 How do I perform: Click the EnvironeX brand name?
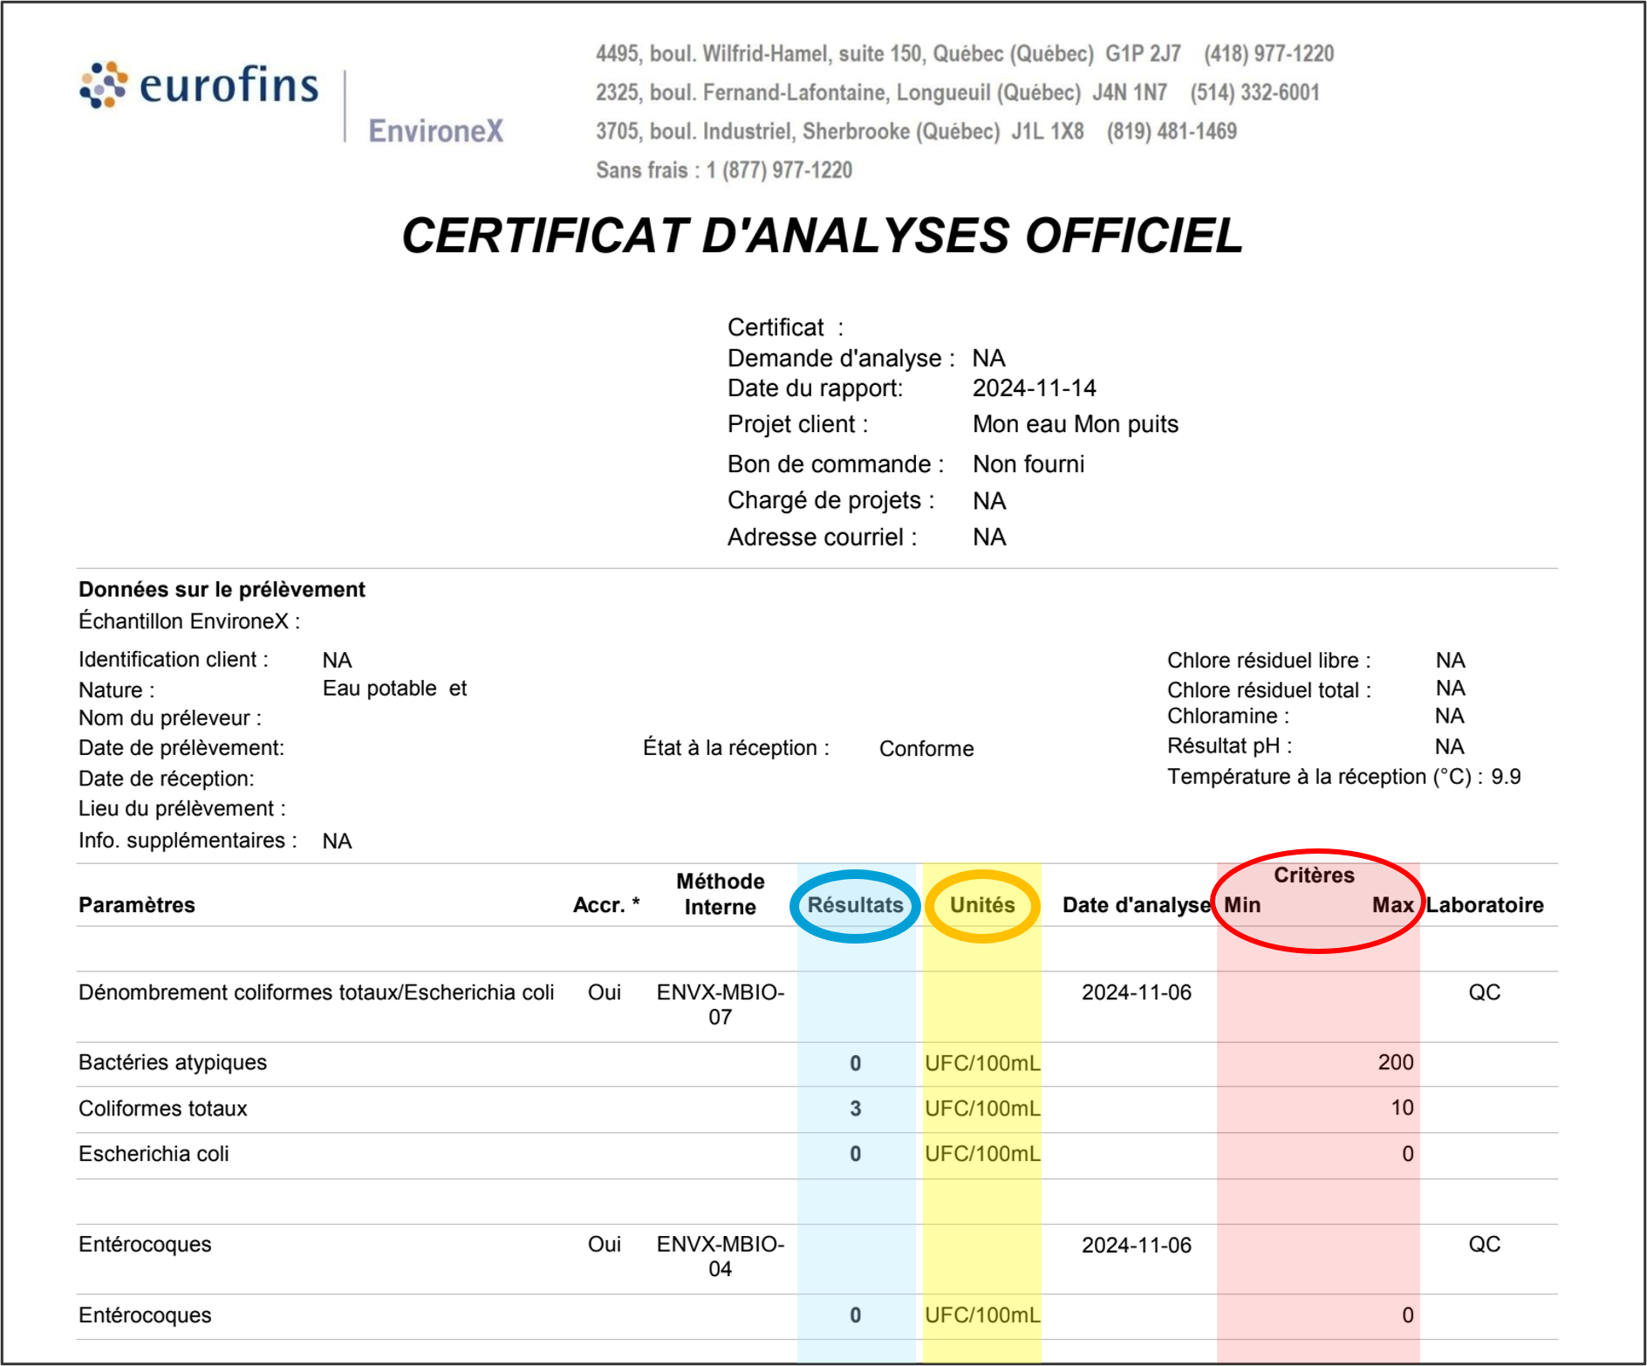pyautogui.click(x=435, y=131)
